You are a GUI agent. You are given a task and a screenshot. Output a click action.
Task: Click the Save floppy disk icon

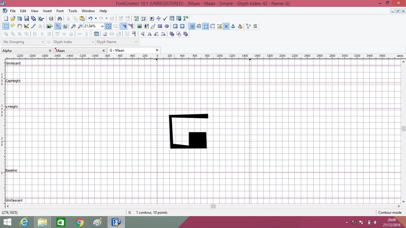pyautogui.click(x=26, y=18)
